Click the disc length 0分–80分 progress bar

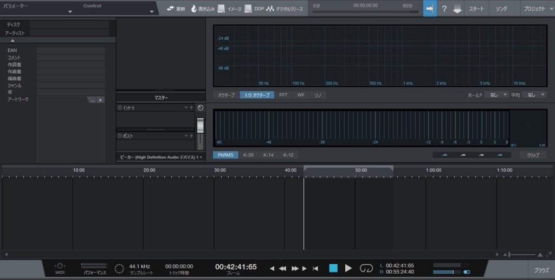(365, 12)
